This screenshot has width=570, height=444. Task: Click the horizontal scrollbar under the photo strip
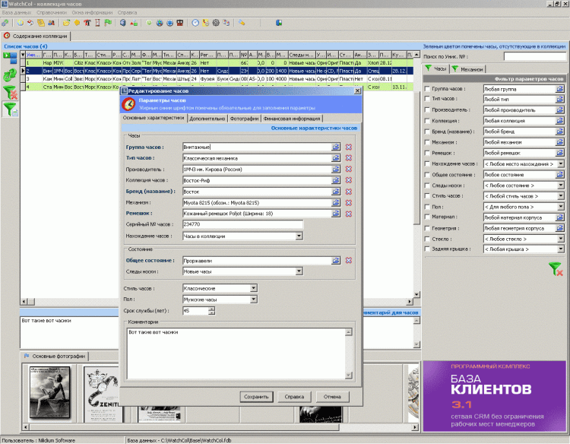(x=221, y=427)
